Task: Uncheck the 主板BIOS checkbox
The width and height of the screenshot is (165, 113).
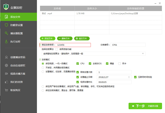Action: (90, 64)
